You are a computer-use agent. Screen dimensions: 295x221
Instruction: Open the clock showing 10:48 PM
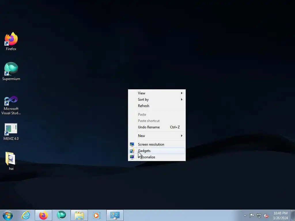tap(280, 216)
